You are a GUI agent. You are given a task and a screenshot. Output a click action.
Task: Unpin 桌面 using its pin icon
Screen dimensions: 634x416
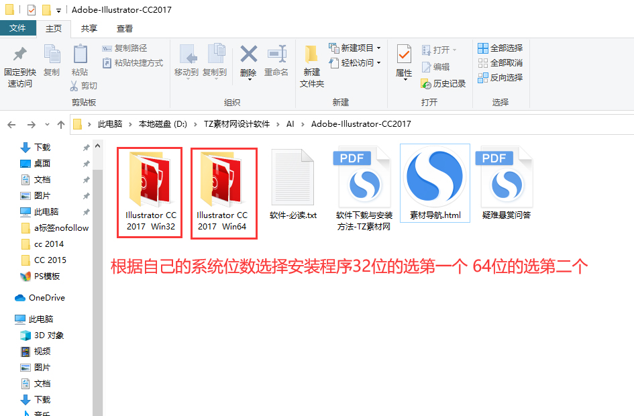(x=86, y=164)
